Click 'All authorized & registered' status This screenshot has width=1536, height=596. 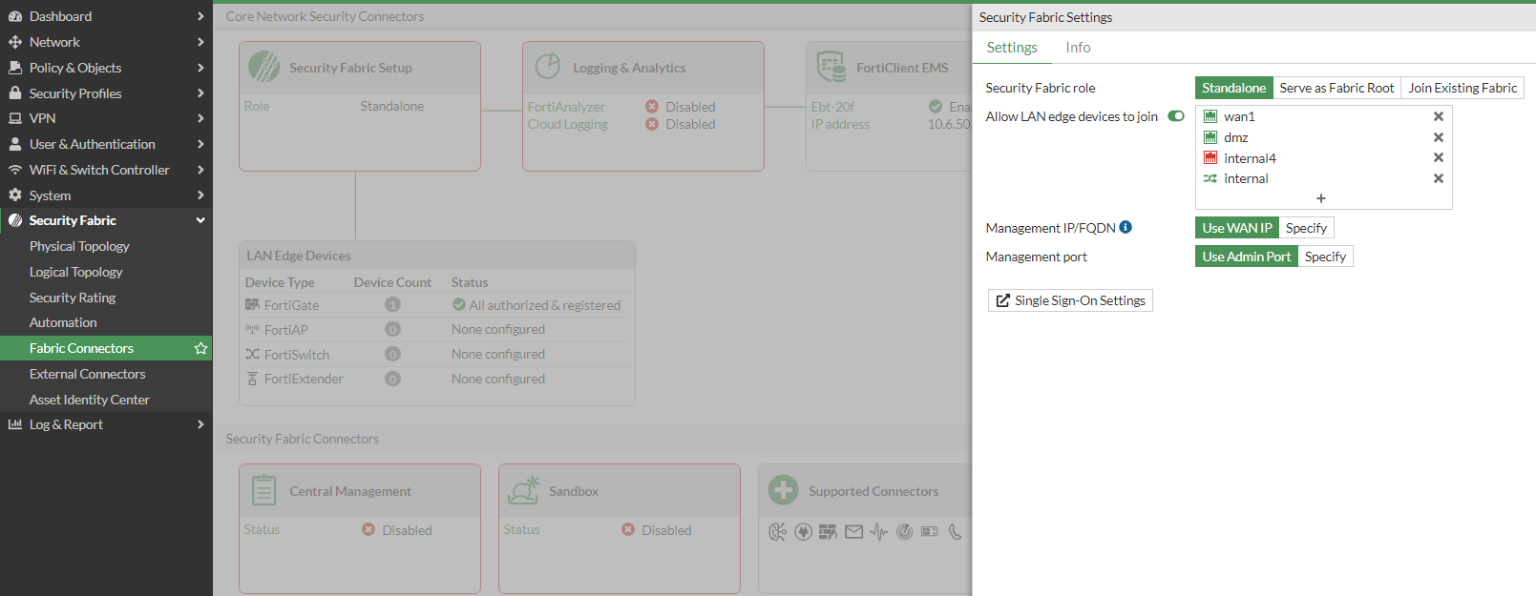537,305
